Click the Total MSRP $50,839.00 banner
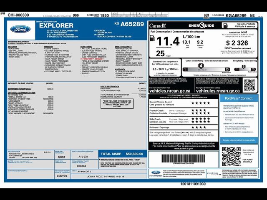This screenshot has width=267, height=200. tap(122, 154)
